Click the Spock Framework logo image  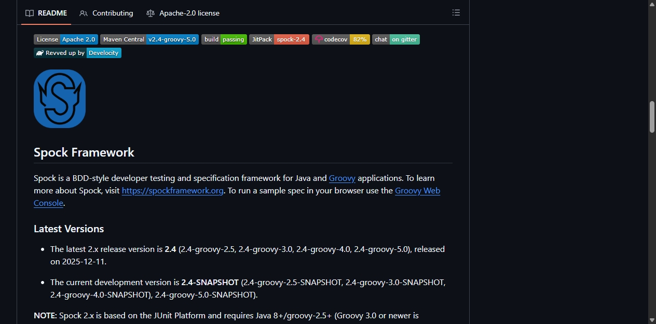tap(60, 98)
